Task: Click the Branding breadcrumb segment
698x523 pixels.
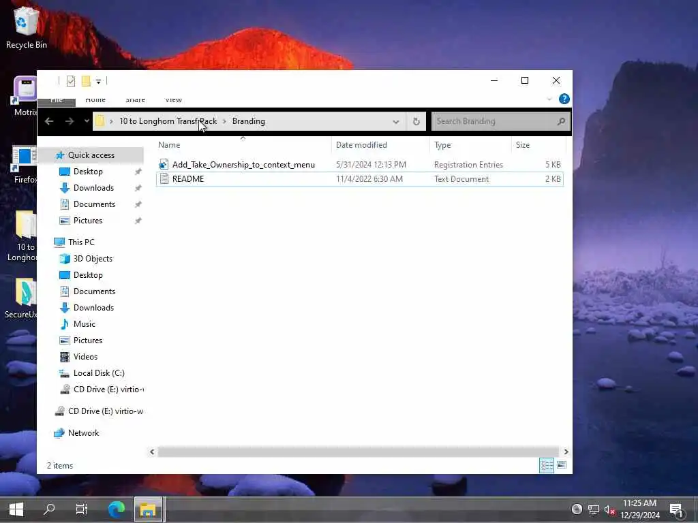Action: pyautogui.click(x=248, y=121)
